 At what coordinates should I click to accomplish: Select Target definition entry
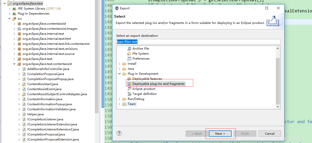(x=145, y=94)
